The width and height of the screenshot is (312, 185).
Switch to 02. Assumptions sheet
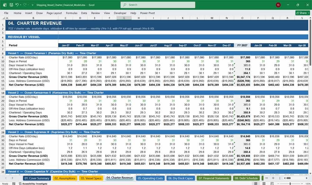tap(65, 178)
